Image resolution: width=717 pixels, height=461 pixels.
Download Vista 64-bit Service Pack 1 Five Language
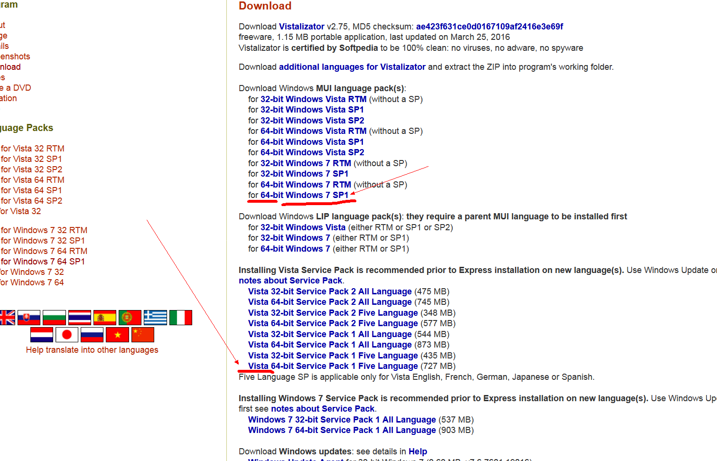[x=333, y=366]
